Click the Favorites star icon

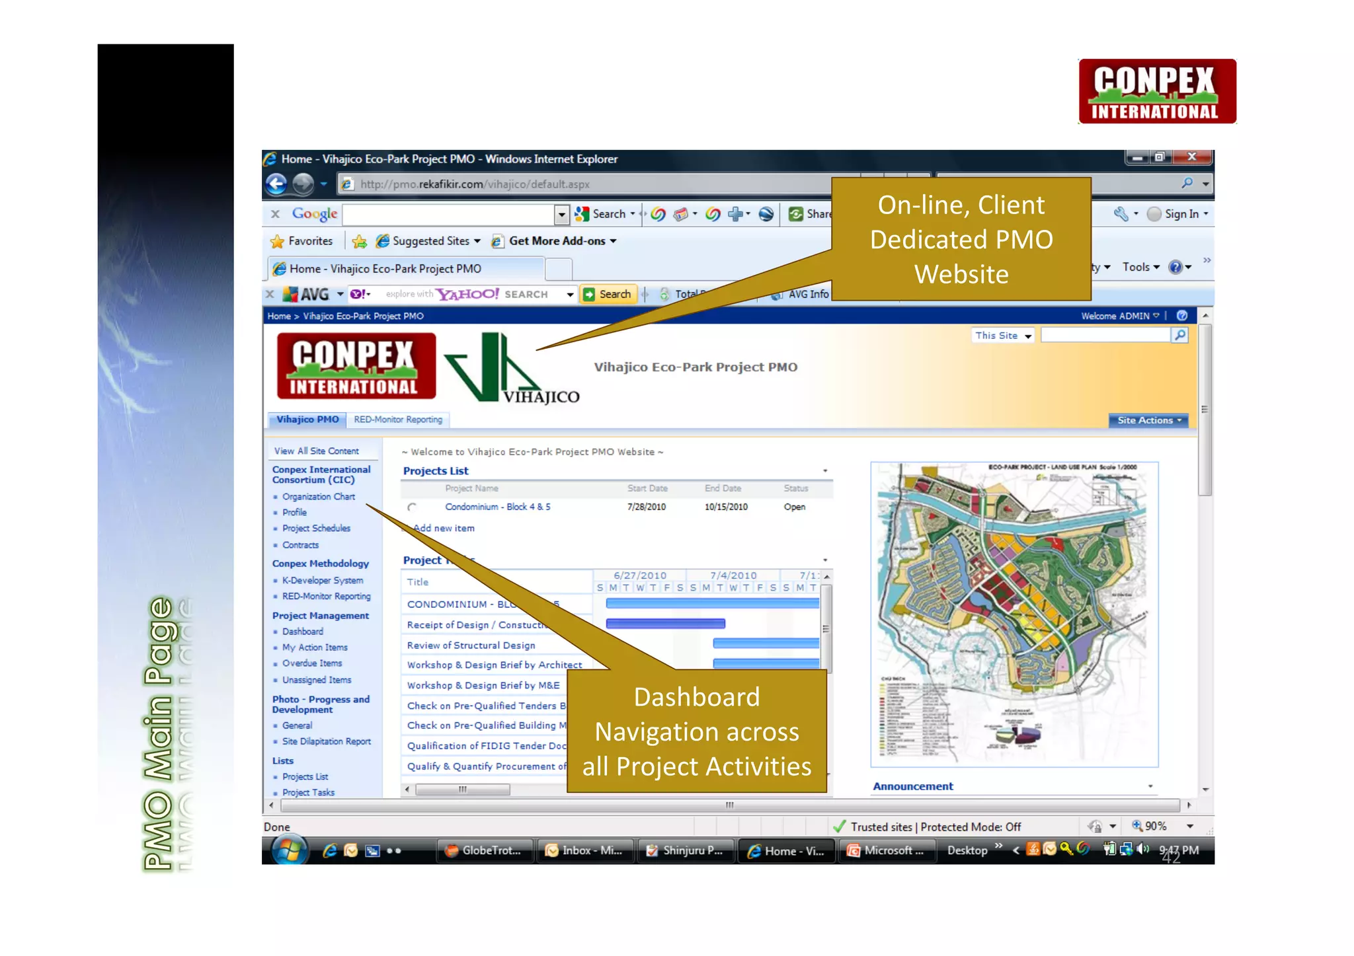pyautogui.click(x=278, y=241)
